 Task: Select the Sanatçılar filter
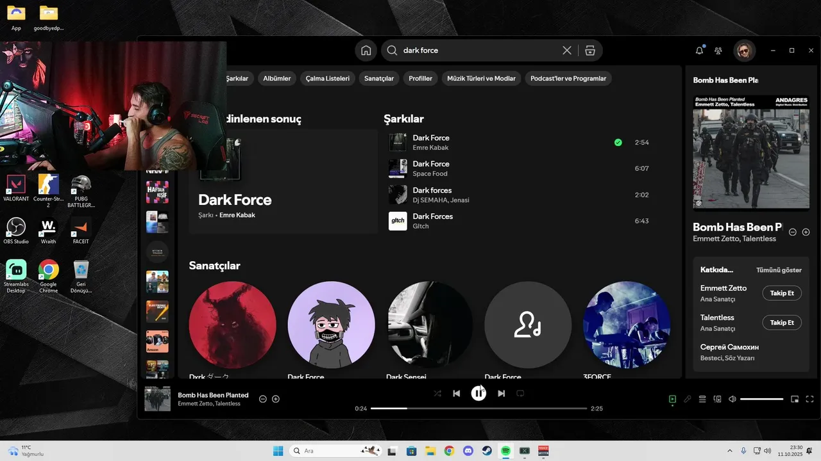click(379, 79)
